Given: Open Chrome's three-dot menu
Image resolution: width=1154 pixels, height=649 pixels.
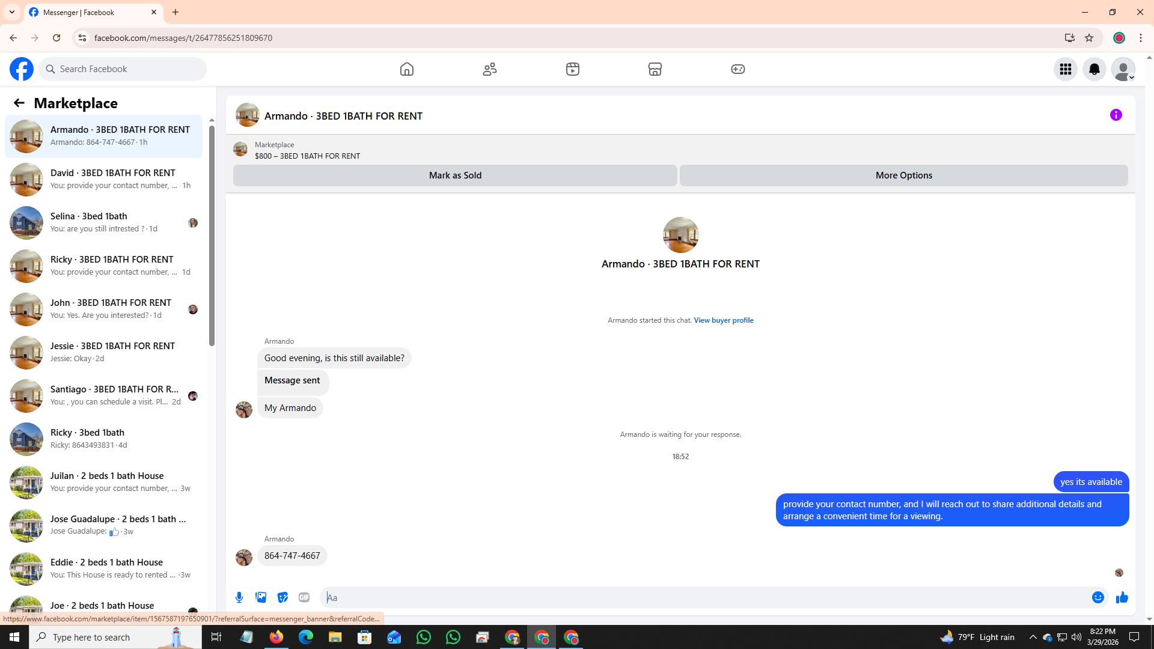Looking at the screenshot, I should (x=1141, y=38).
